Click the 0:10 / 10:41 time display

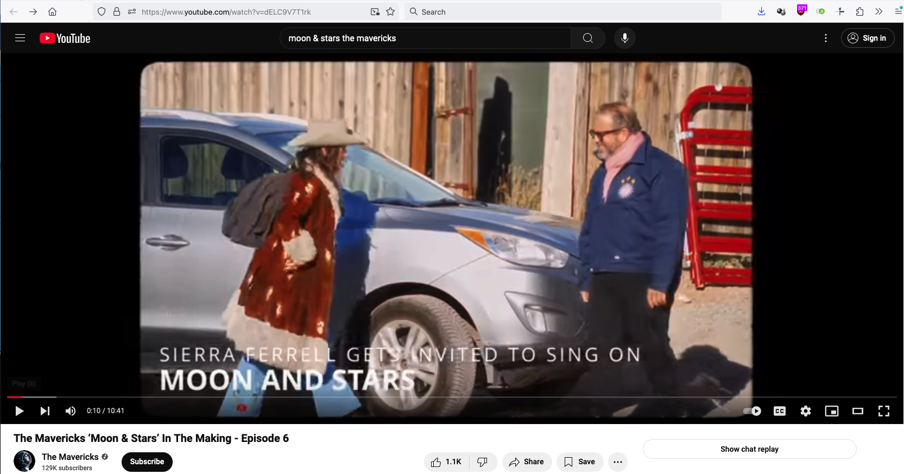pos(105,411)
